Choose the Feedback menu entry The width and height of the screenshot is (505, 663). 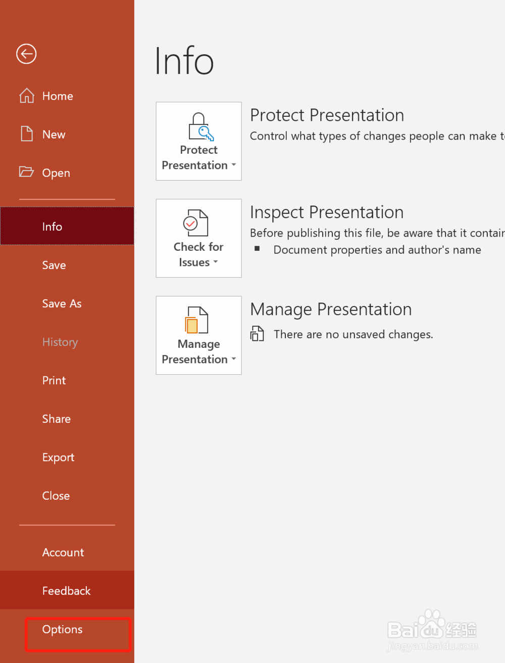pos(66,591)
